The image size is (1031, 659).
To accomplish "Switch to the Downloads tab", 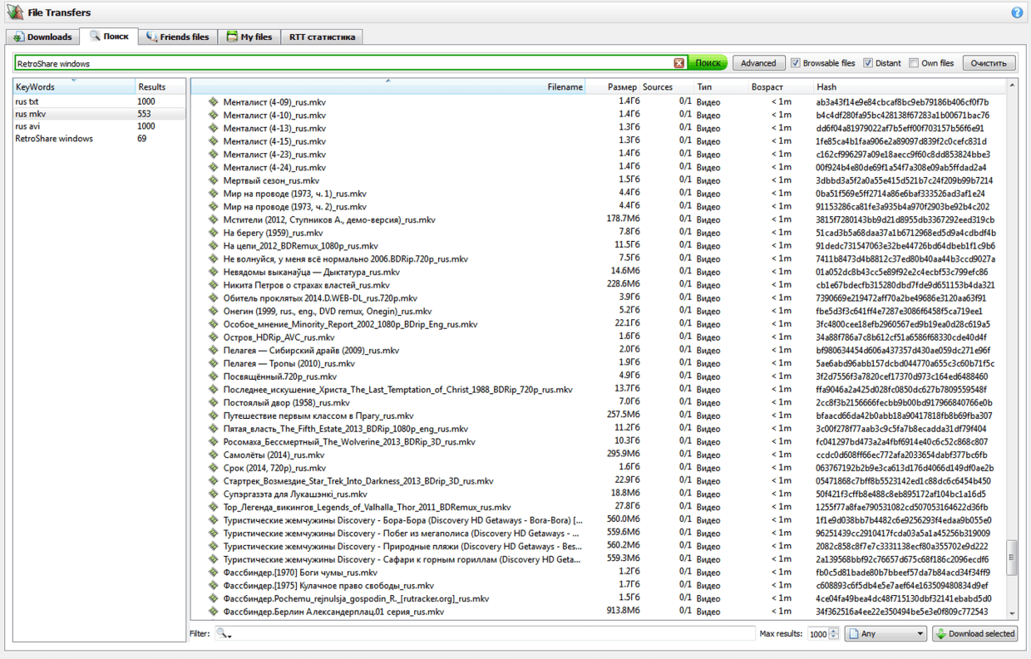I will (x=43, y=37).
